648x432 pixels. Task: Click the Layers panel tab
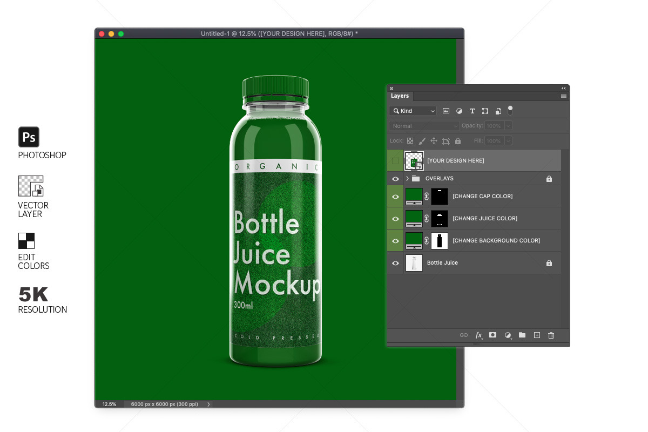400,96
